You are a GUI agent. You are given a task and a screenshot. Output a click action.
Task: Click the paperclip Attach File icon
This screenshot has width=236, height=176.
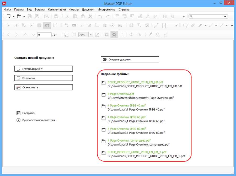click(193, 25)
